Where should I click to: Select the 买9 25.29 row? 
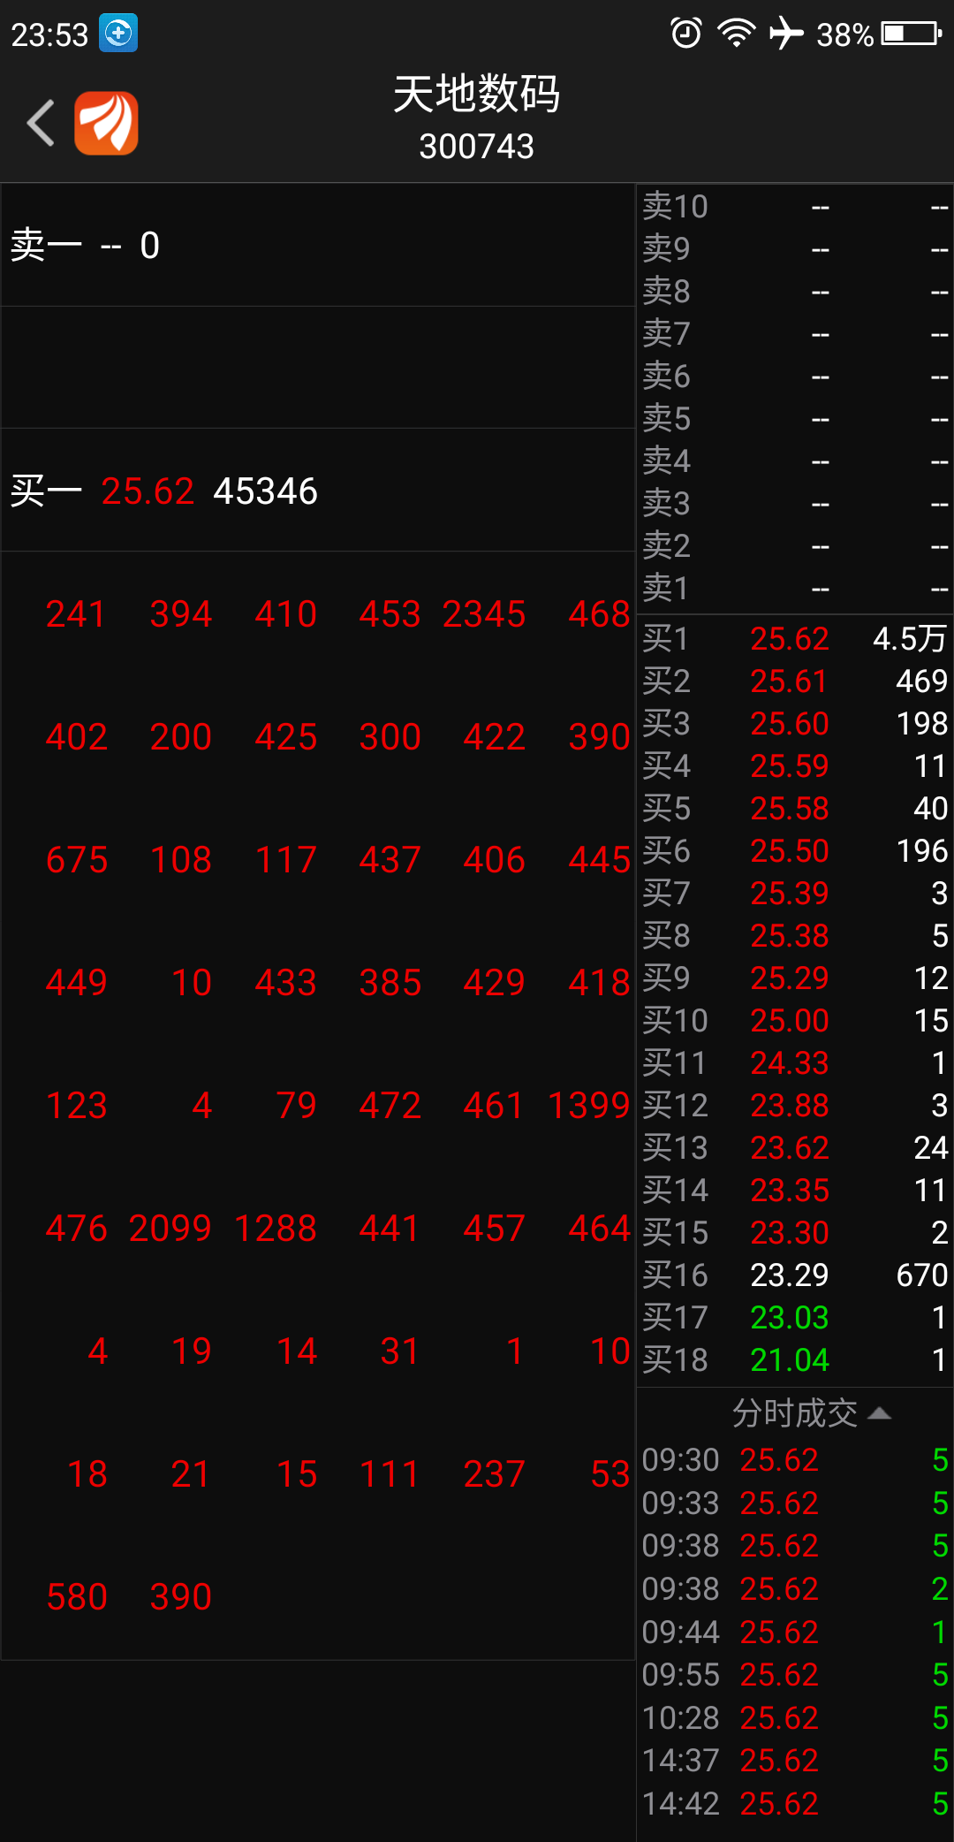tap(795, 978)
